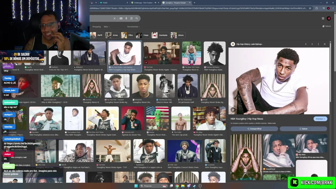
Task: Open Task View on the taskbar
Action: pyautogui.click(x=171, y=186)
